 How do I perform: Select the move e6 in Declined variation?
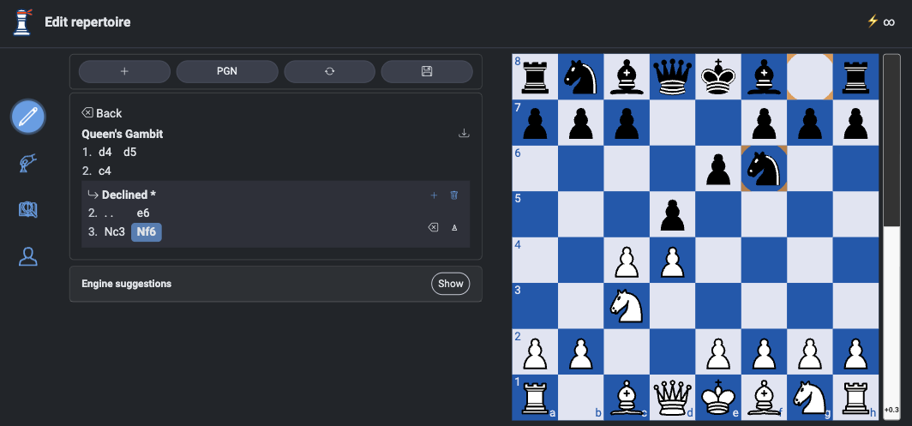point(143,213)
